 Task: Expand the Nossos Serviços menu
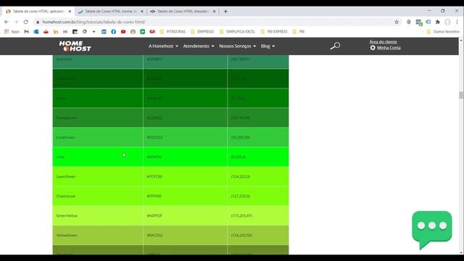coord(237,46)
